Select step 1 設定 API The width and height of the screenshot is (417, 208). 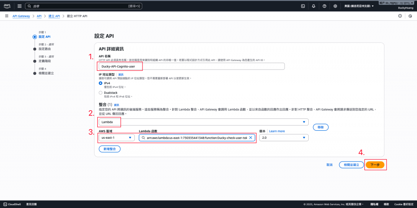click(x=44, y=37)
